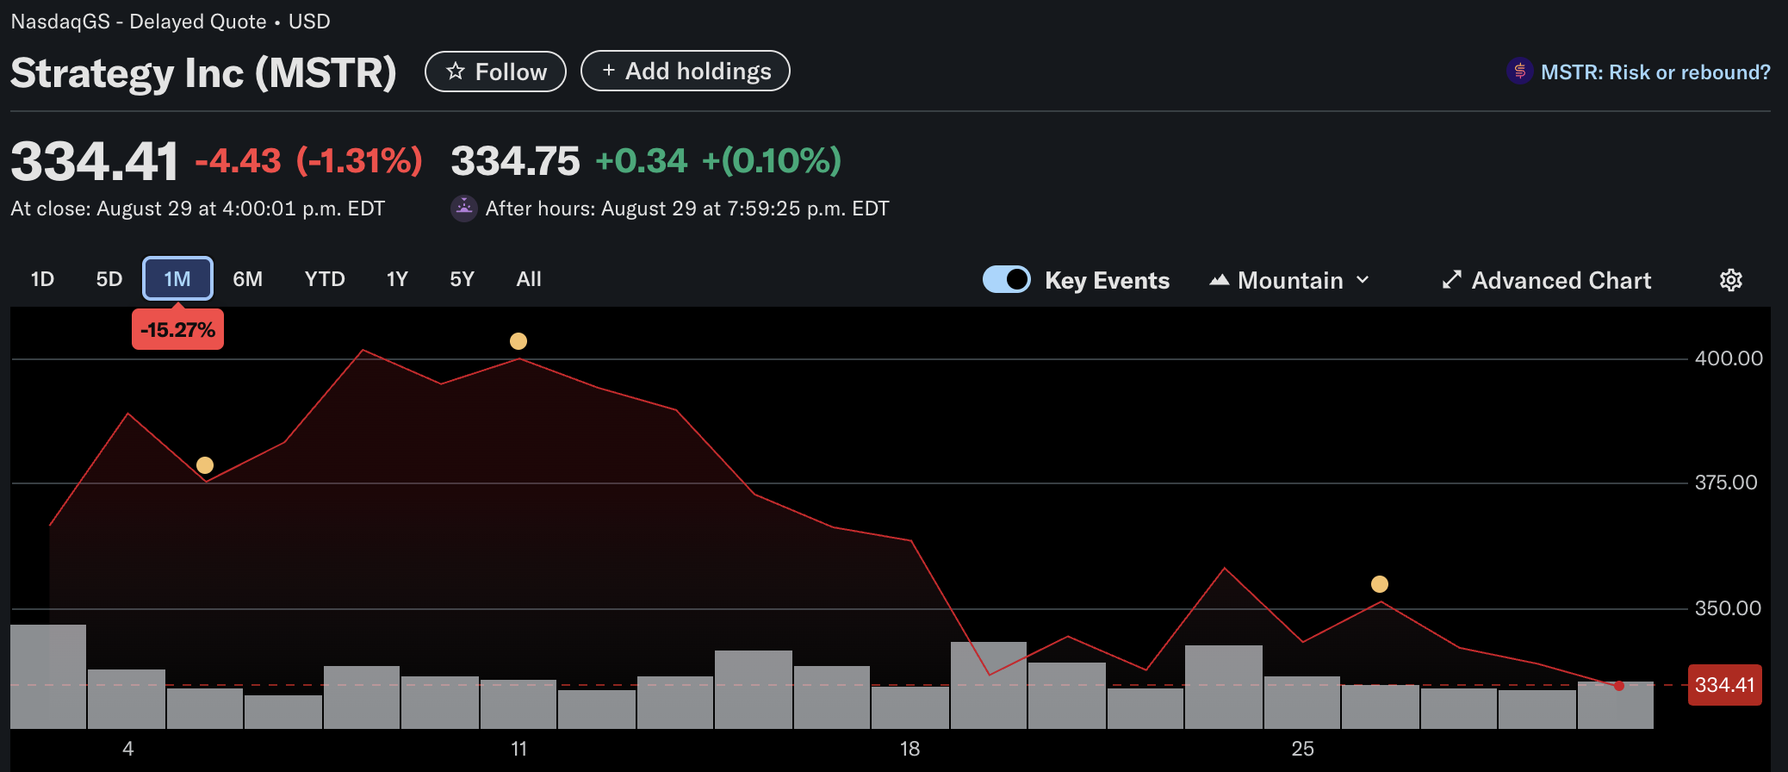Click the Mountain chart type icon

click(x=1219, y=280)
